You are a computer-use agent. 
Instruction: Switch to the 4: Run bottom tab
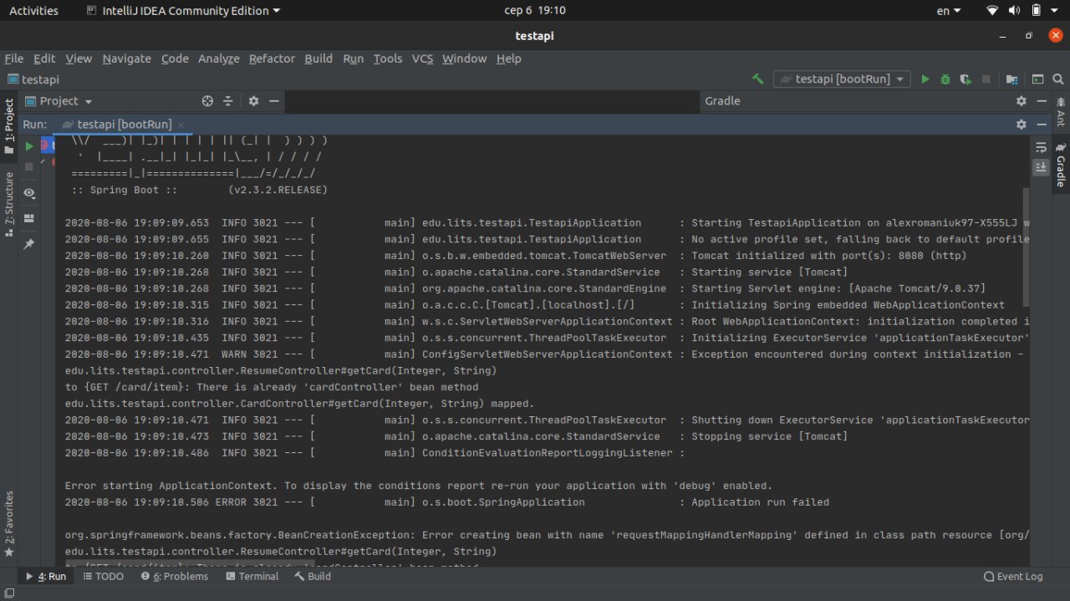click(x=46, y=576)
